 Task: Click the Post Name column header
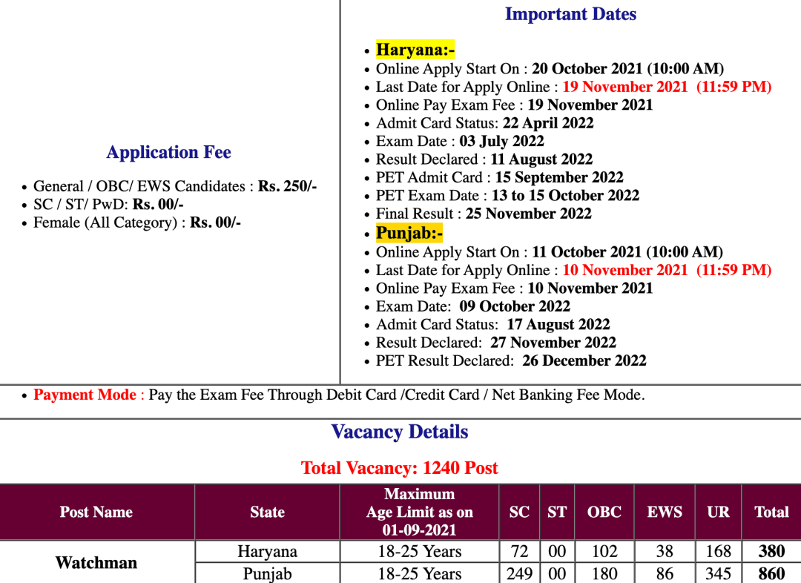tap(96, 512)
